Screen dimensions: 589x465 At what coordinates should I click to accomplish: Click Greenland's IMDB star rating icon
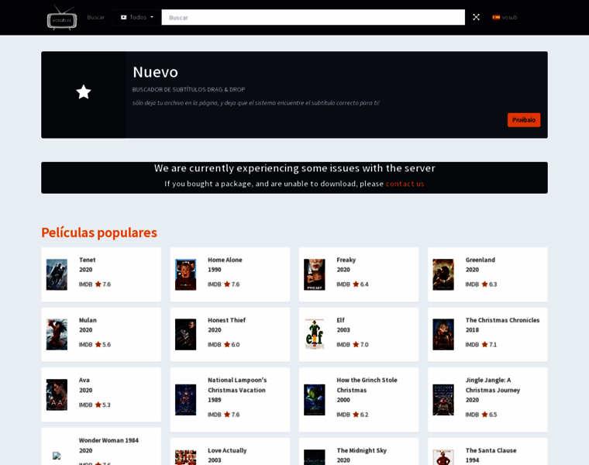click(x=484, y=284)
